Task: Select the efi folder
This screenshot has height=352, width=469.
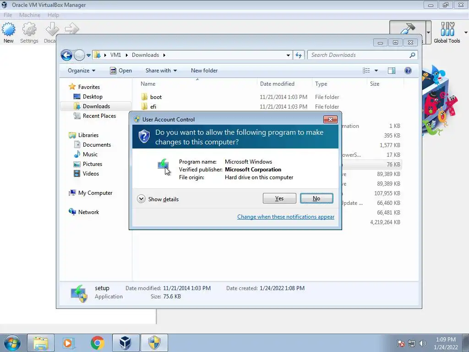Action: point(153,106)
